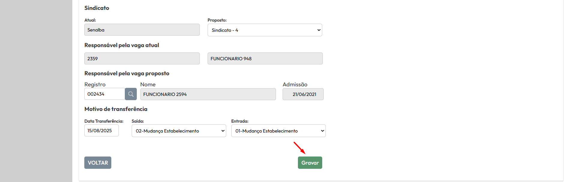The width and height of the screenshot is (570, 182).
Task: Click the Proposto label text
Action: point(217,20)
